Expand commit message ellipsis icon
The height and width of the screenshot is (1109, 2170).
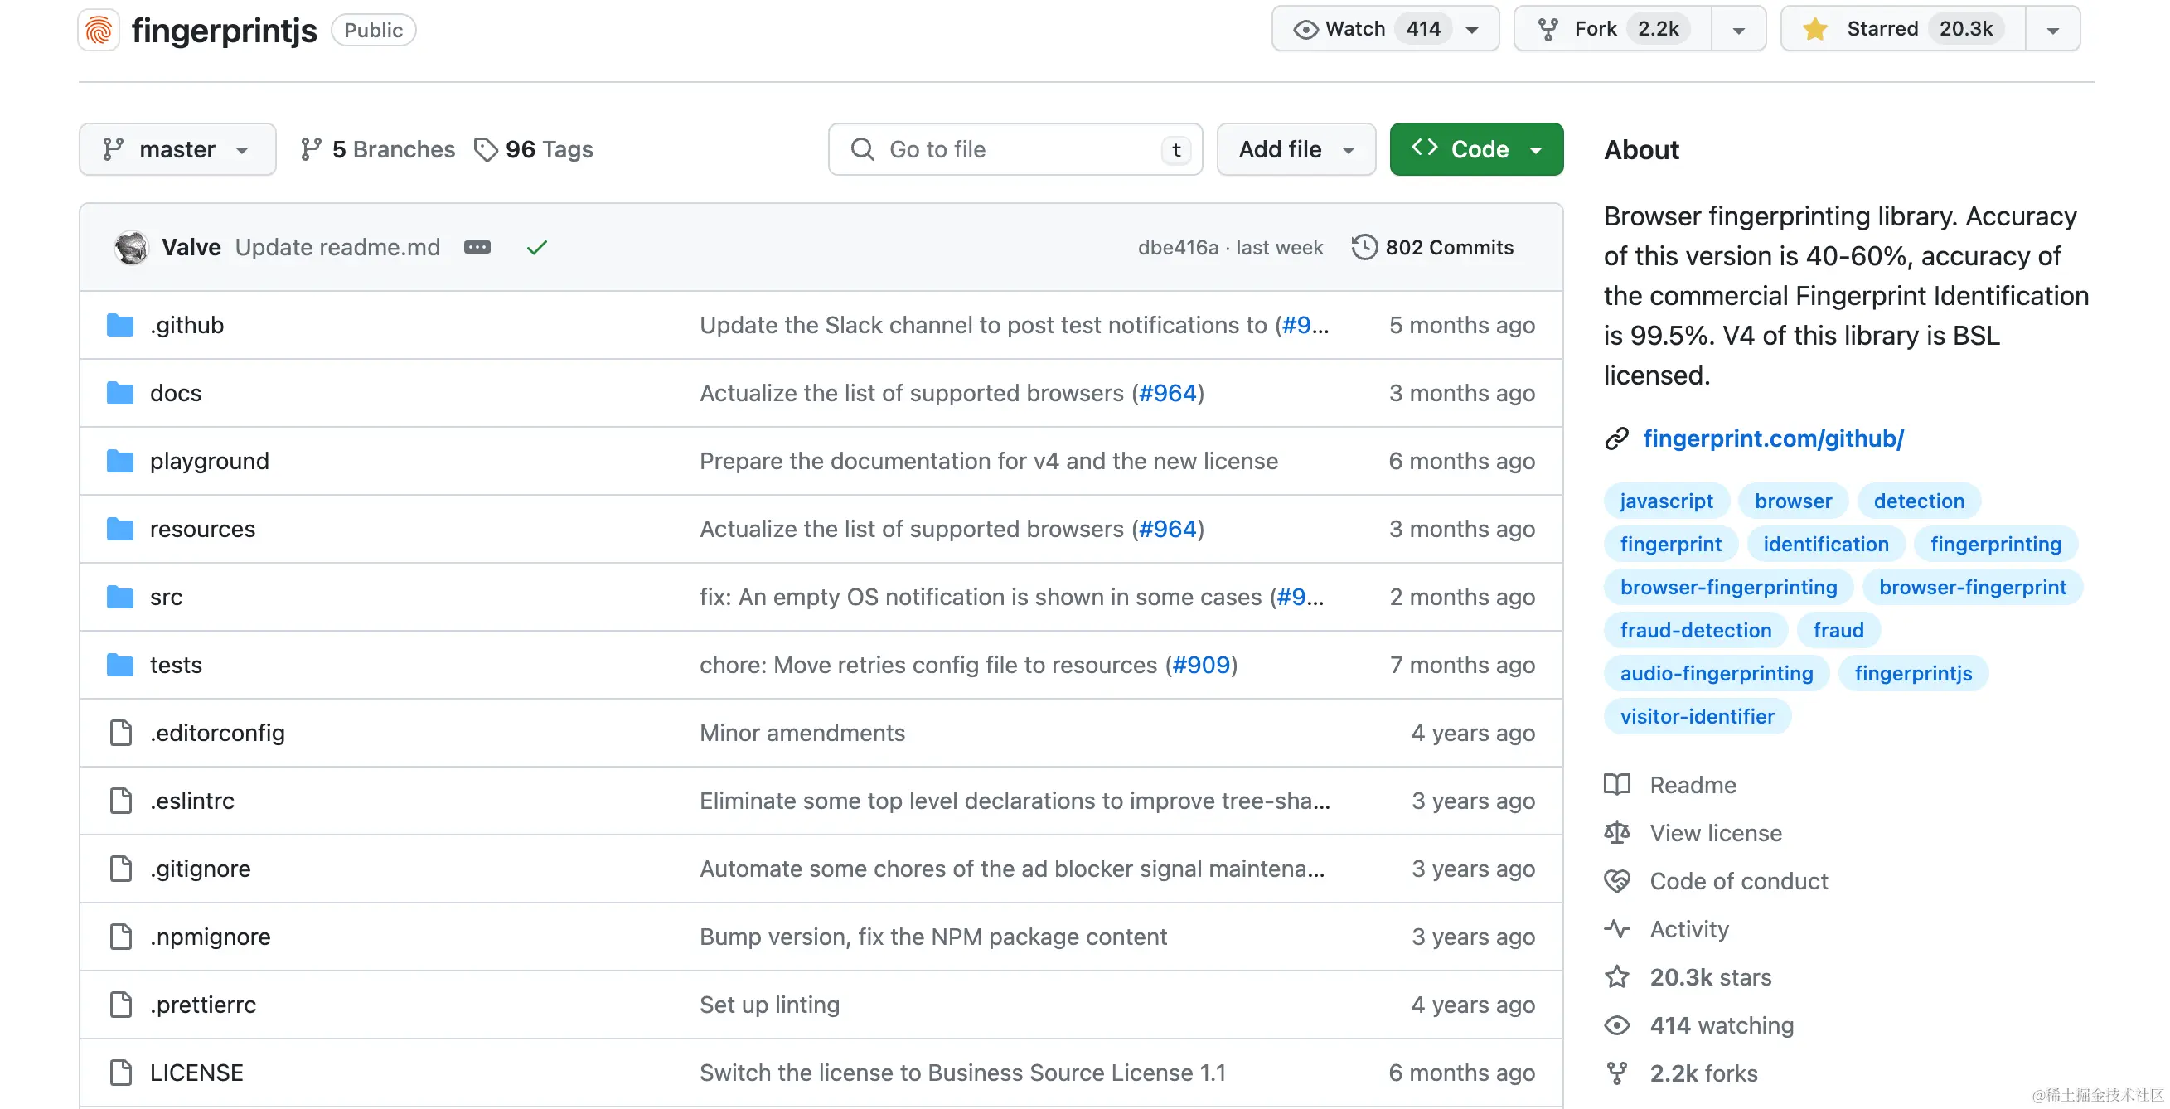(477, 248)
